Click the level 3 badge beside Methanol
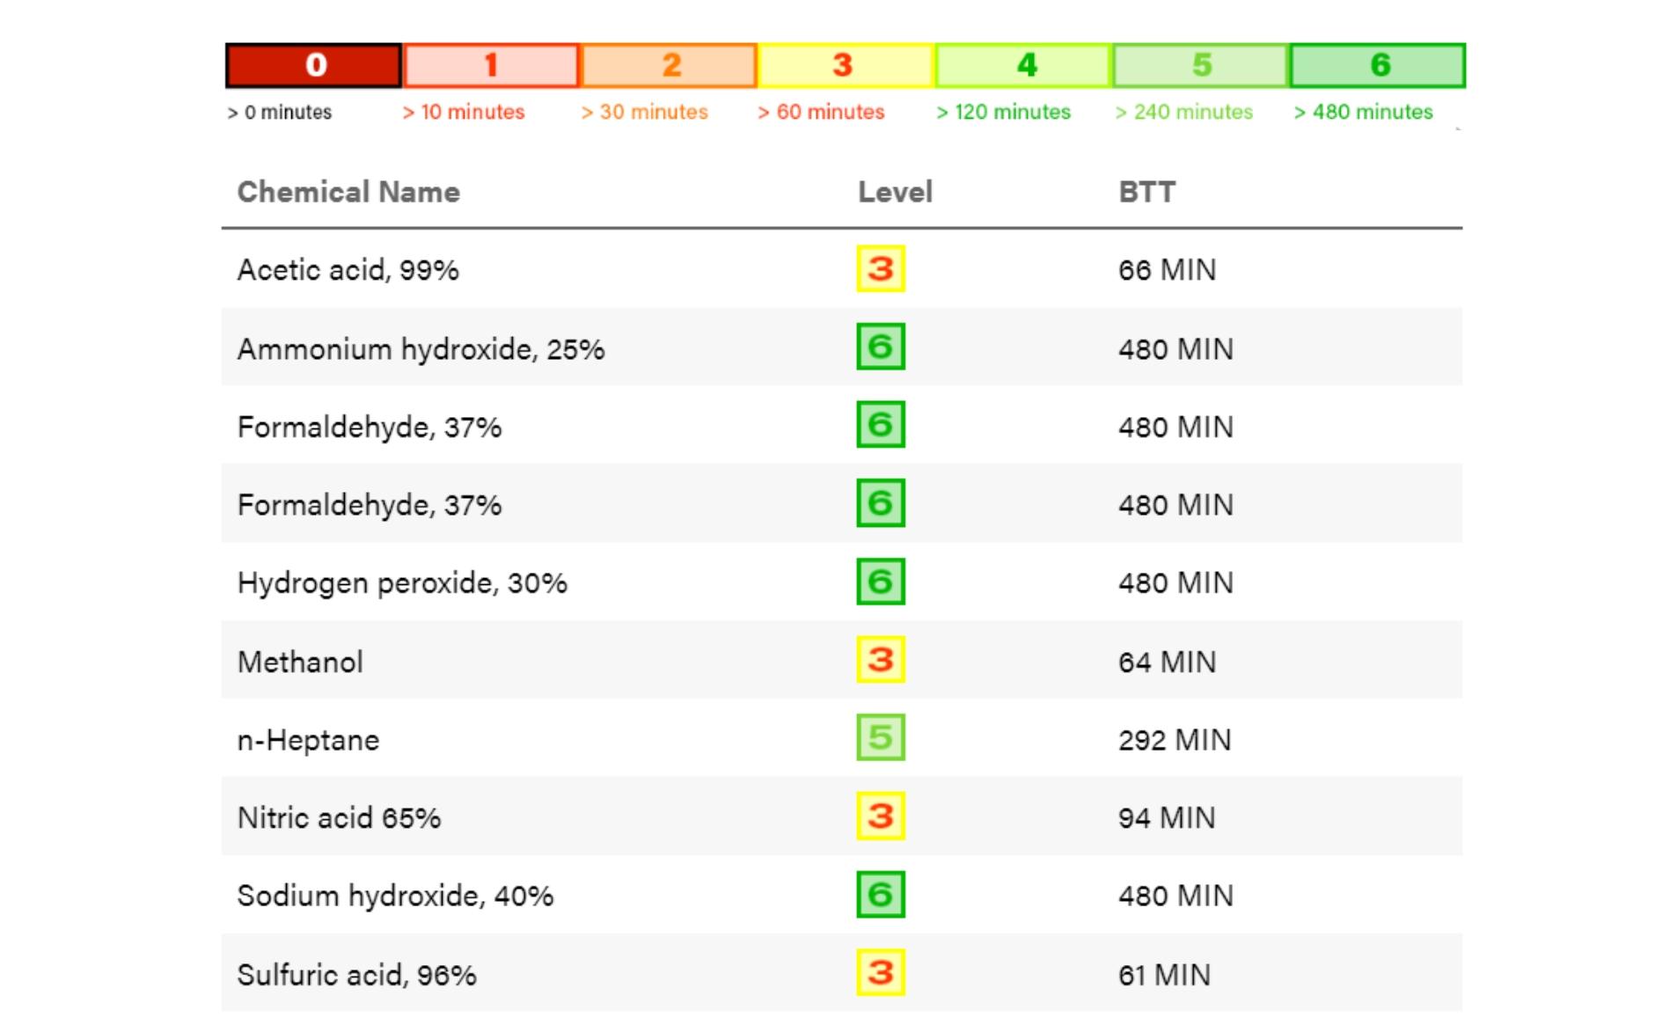Image resolution: width=1677 pixels, height=1032 pixels. [880, 661]
